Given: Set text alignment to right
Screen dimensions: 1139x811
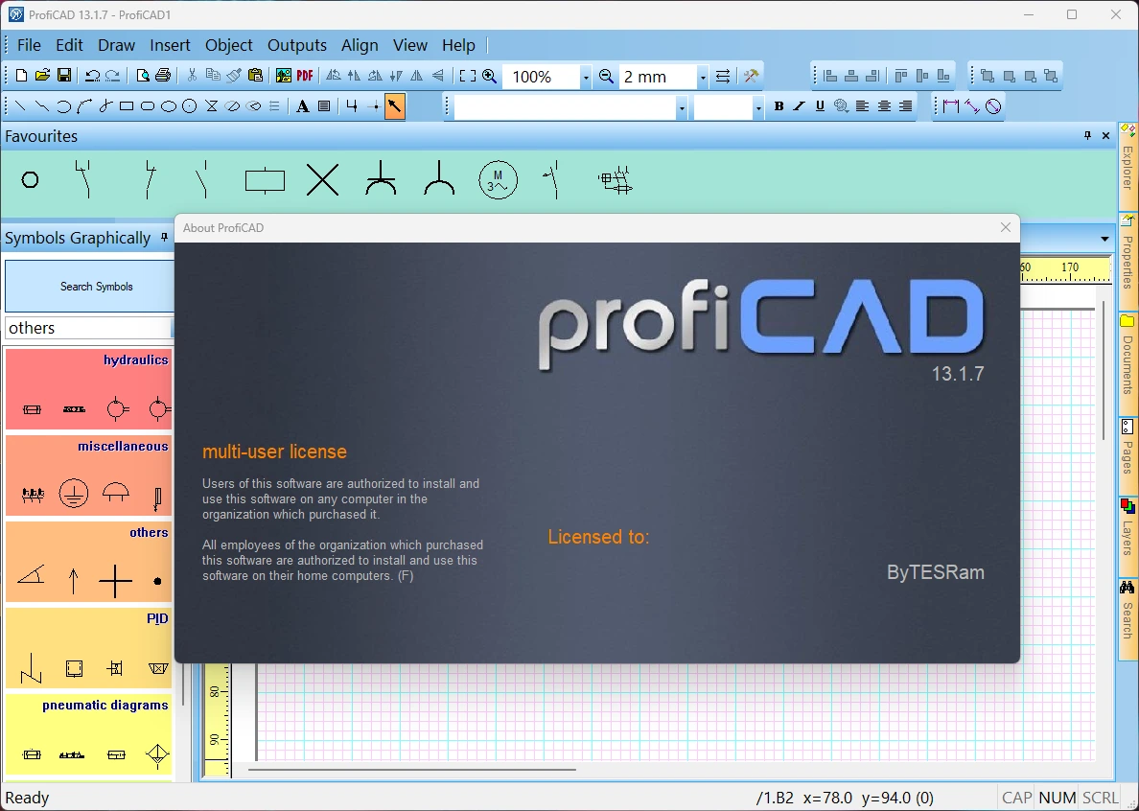Looking at the screenshot, I should (x=905, y=106).
